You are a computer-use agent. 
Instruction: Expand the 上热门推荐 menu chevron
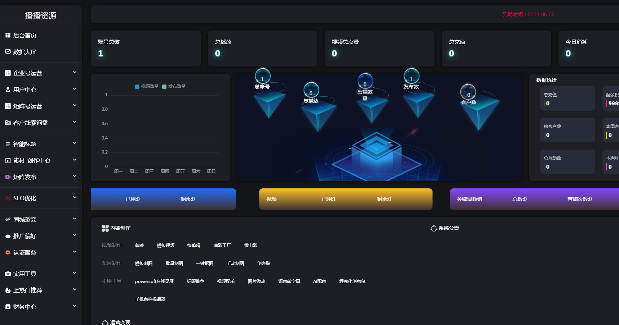[75, 289]
